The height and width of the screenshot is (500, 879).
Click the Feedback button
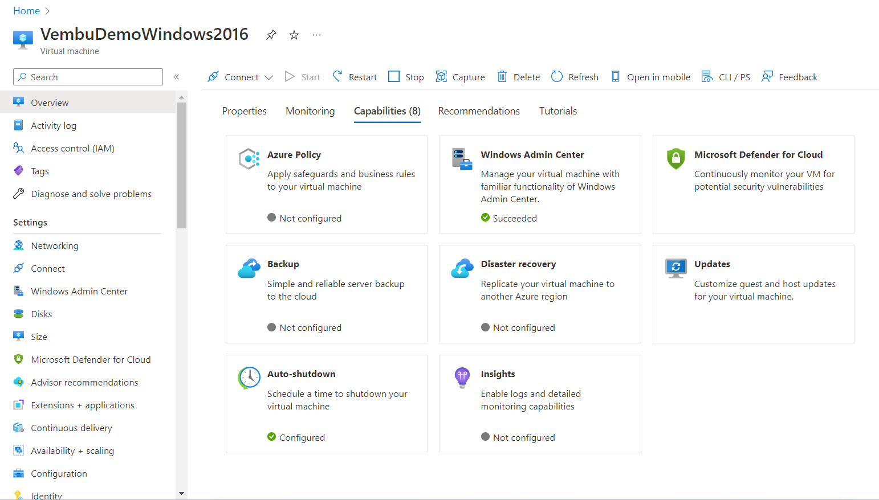(790, 77)
